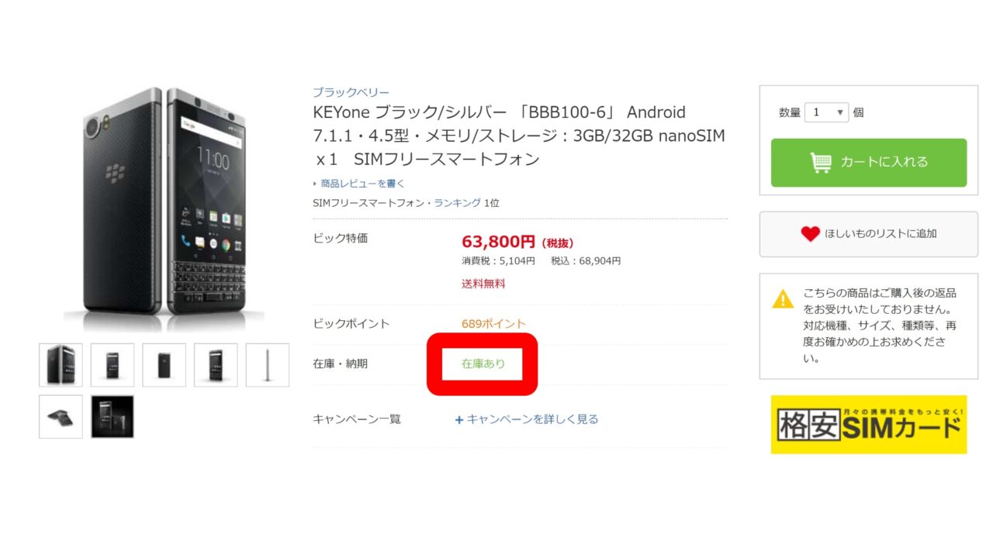Click the yellow warning triangle icon

(783, 298)
